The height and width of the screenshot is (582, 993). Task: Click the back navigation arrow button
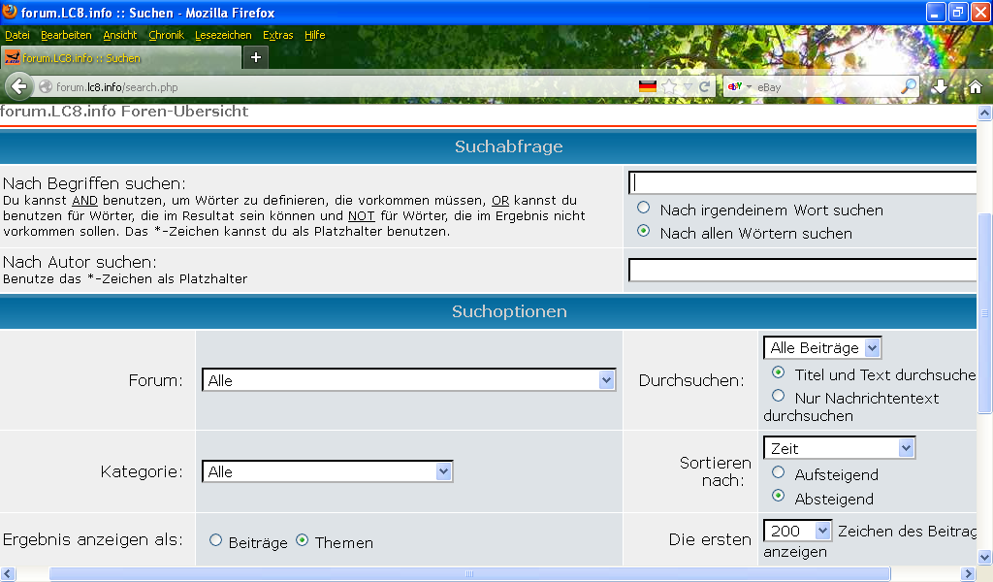(18, 86)
